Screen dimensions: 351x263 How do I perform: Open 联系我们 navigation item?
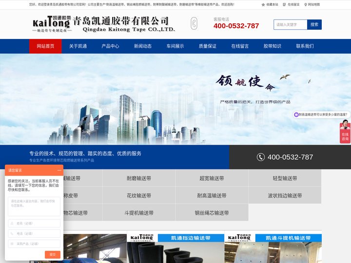point(305,46)
